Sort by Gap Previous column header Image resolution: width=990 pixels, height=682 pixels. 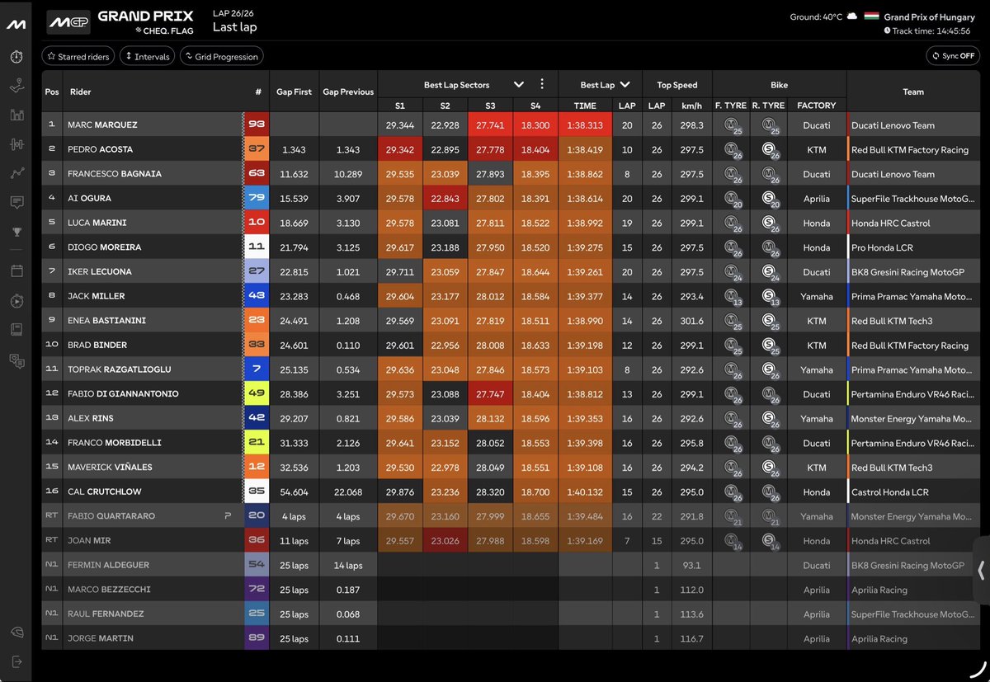coord(348,92)
